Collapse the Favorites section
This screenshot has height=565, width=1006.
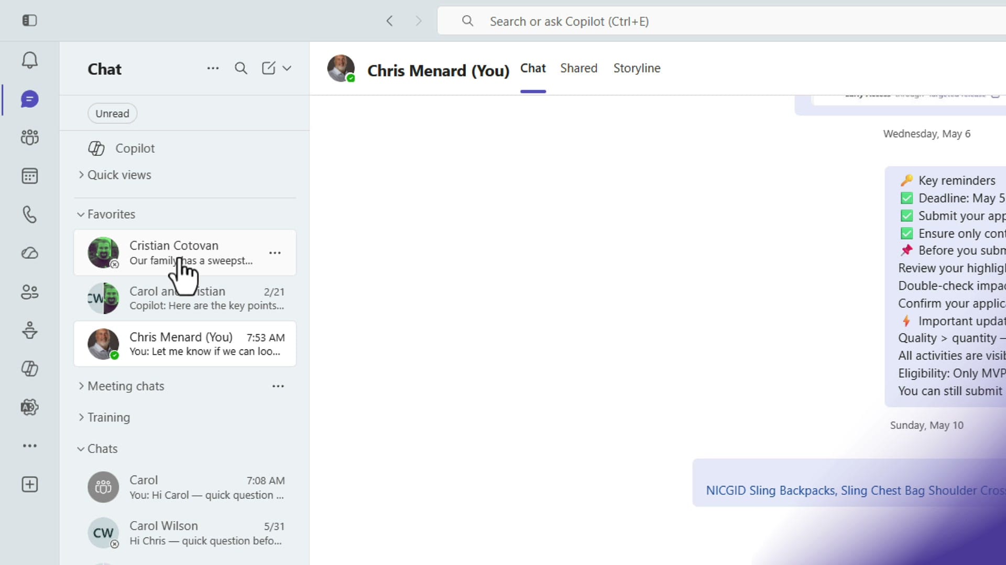[106, 214]
